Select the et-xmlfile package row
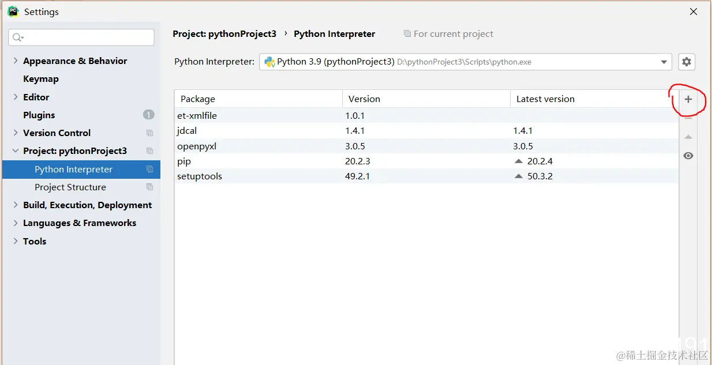Screen dimensions: 712x365 point(426,115)
